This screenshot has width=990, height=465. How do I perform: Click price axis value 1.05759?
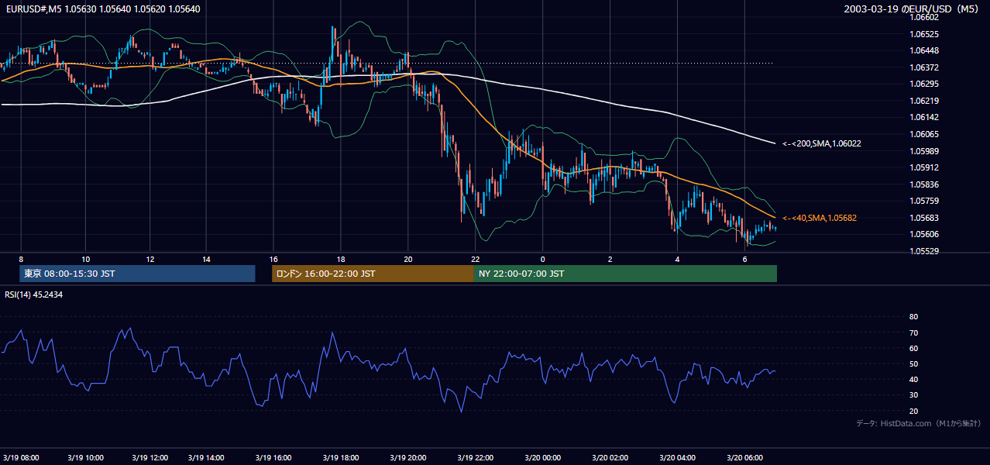[924, 201]
